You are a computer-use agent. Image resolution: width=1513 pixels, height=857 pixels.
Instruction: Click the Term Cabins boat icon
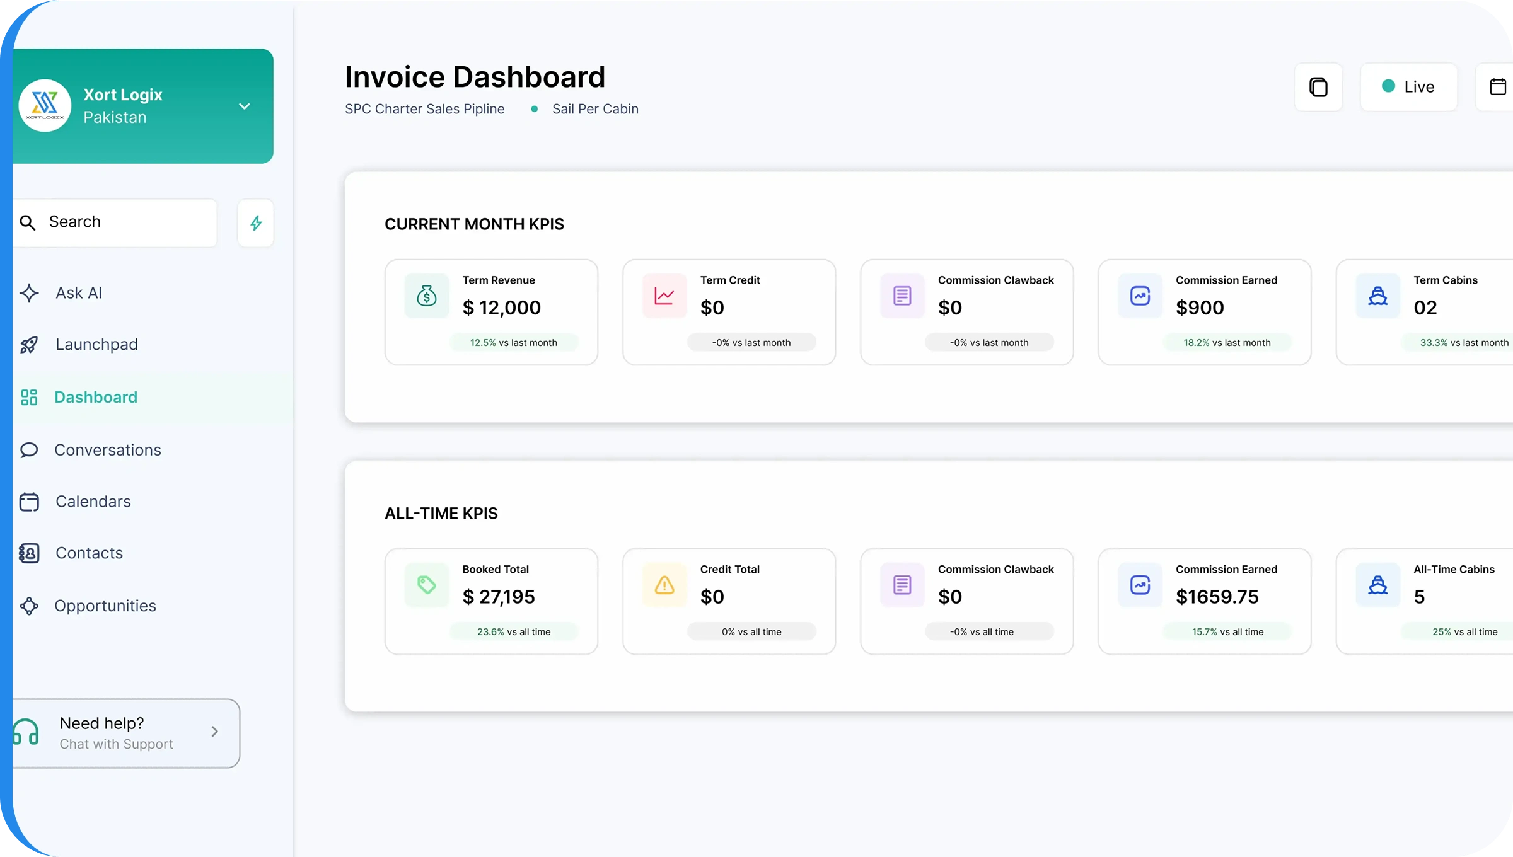(1377, 296)
